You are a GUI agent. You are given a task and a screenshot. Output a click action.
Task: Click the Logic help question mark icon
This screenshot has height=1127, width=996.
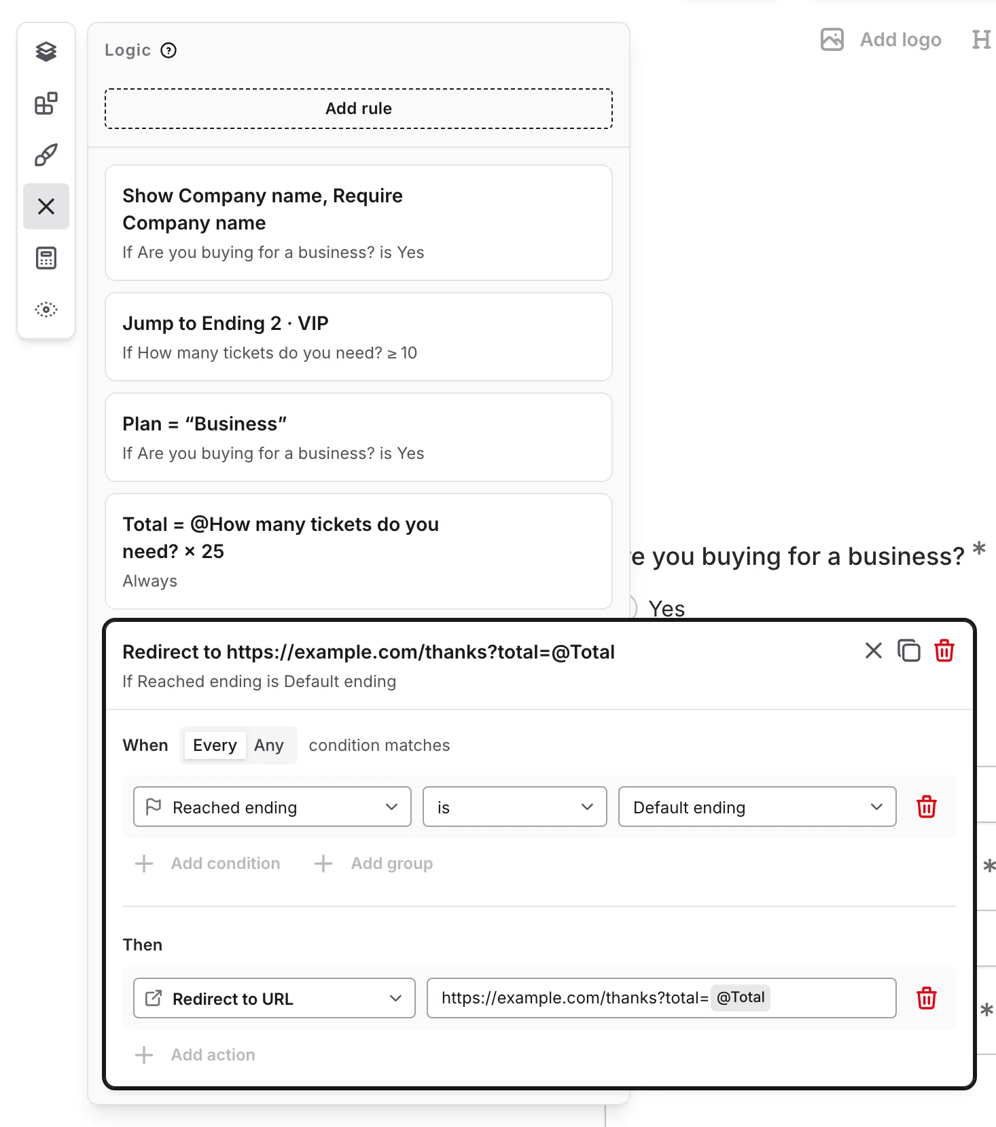click(x=168, y=50)
